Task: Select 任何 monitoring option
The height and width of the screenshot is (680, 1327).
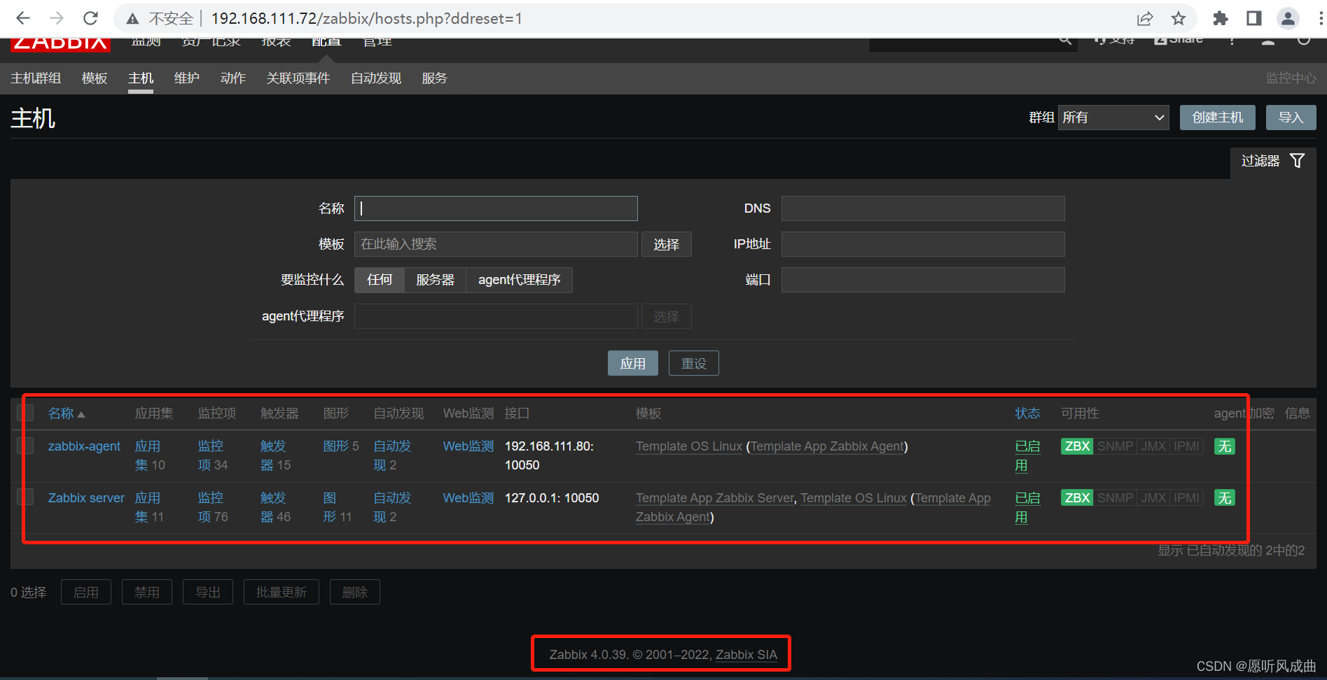Action: tap(380, 280)
